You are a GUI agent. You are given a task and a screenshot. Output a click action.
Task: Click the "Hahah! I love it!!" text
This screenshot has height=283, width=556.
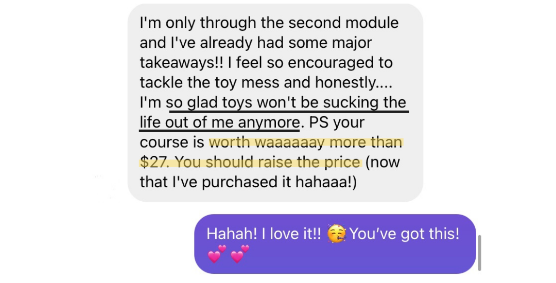pyautogui.click(x=264, y=234)
